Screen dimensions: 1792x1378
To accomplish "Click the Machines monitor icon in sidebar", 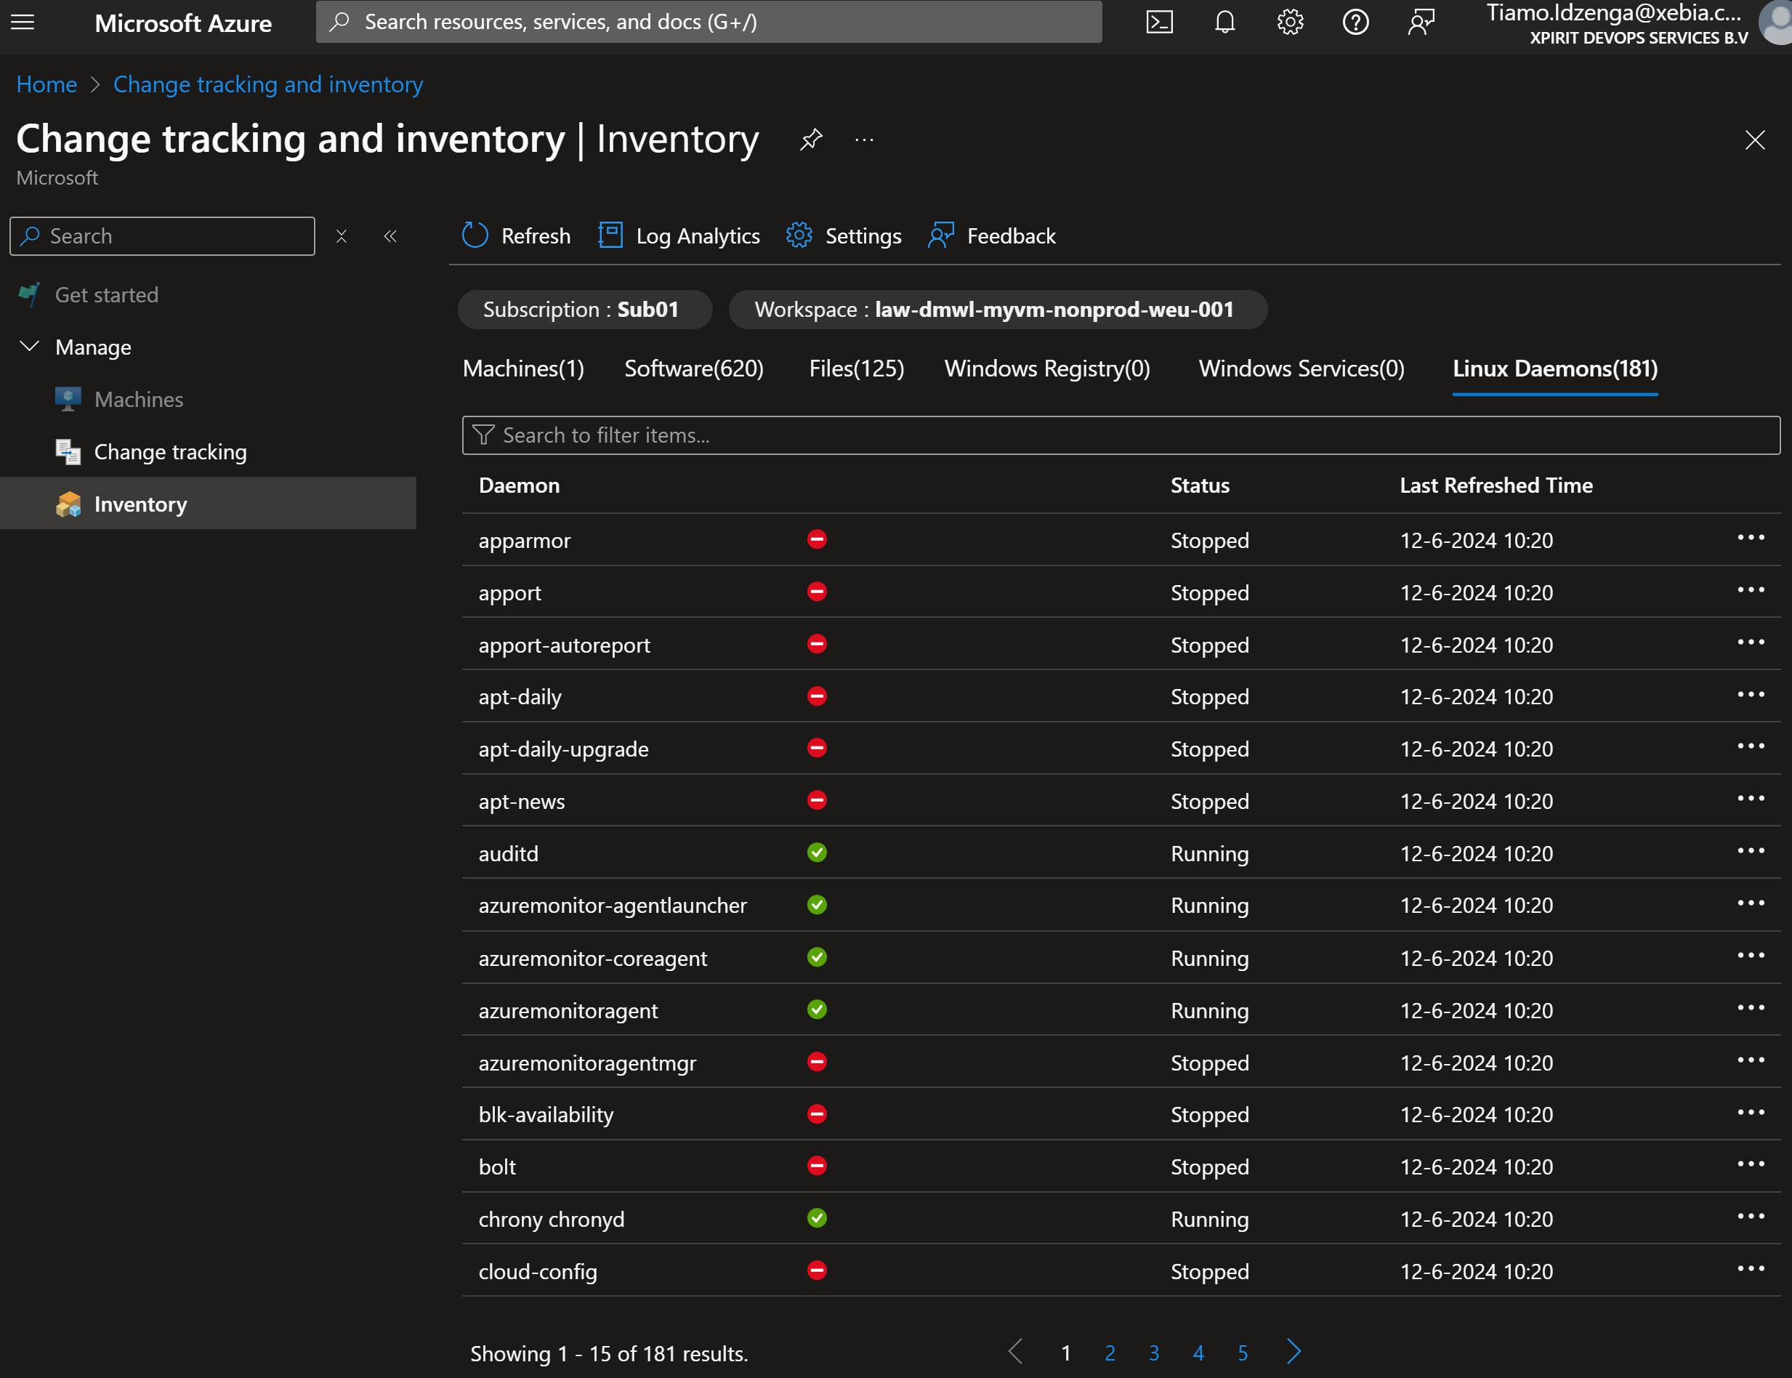I will [x=68, y=400].
